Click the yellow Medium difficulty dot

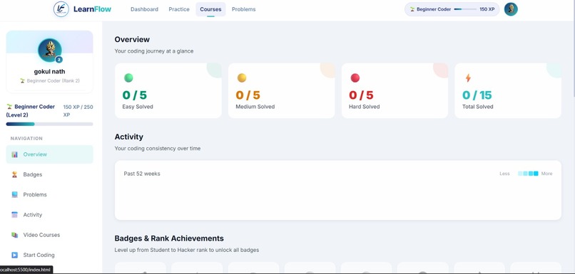click(242, 78)
